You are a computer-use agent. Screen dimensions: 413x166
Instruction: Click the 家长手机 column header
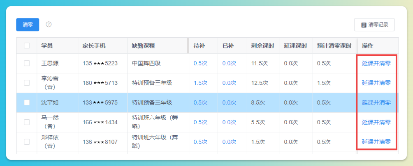pos(94,45)
